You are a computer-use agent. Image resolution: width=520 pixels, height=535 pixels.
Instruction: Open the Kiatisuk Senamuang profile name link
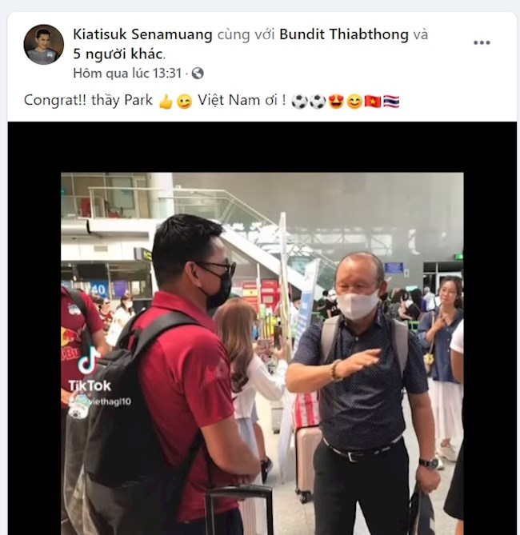point(142,34)
